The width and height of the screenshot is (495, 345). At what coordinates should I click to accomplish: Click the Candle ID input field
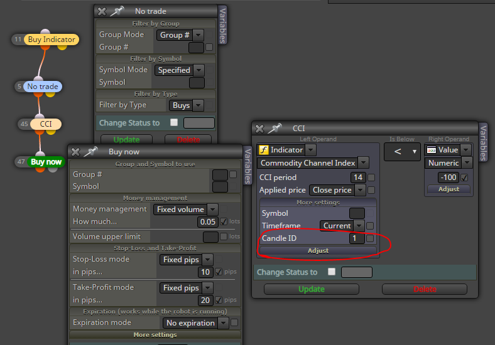point(357,238)
